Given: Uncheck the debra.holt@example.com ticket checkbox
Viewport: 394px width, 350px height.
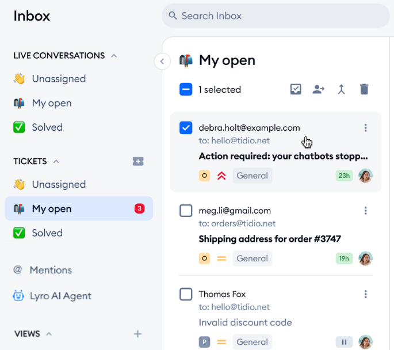Looking at the screenshot, I should click(186, 128).
